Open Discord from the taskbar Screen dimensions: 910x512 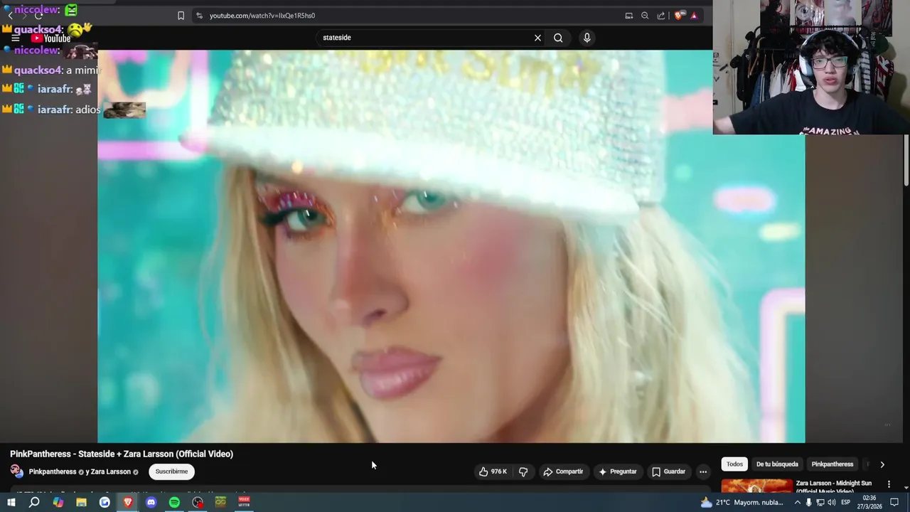[x=151, y=502]
